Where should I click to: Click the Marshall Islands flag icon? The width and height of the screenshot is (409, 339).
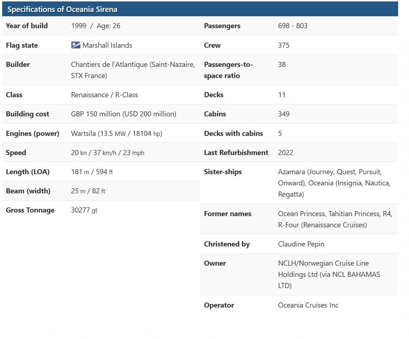tap(76, 45)
